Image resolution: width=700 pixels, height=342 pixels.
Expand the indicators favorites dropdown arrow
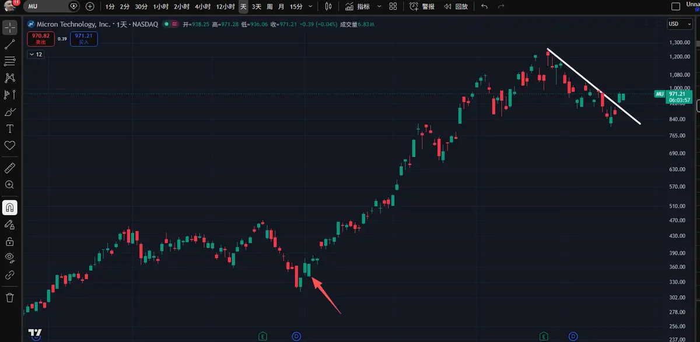pos(379,6)
